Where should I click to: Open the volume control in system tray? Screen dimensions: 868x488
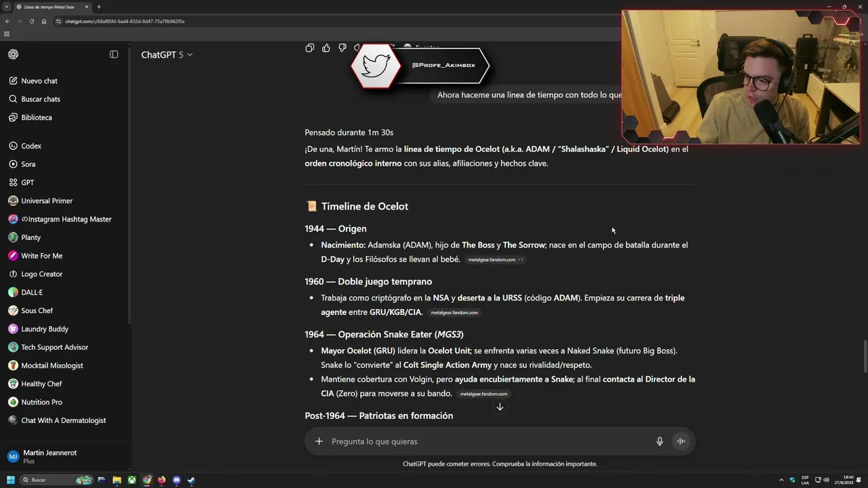[826, 480]
